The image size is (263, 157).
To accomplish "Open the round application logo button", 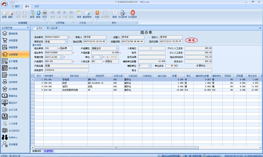I will click(x=4, y=4).
